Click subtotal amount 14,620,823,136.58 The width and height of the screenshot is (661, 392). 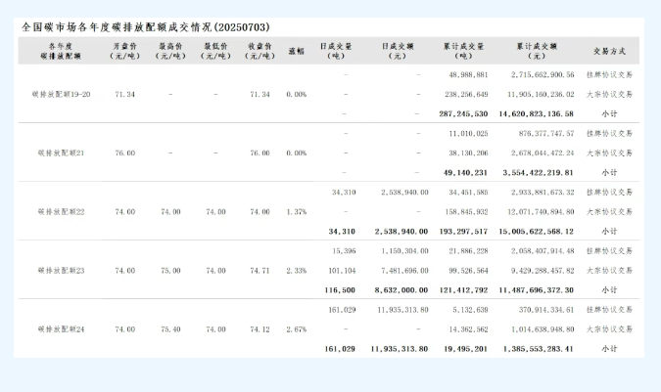coord(537,114)
